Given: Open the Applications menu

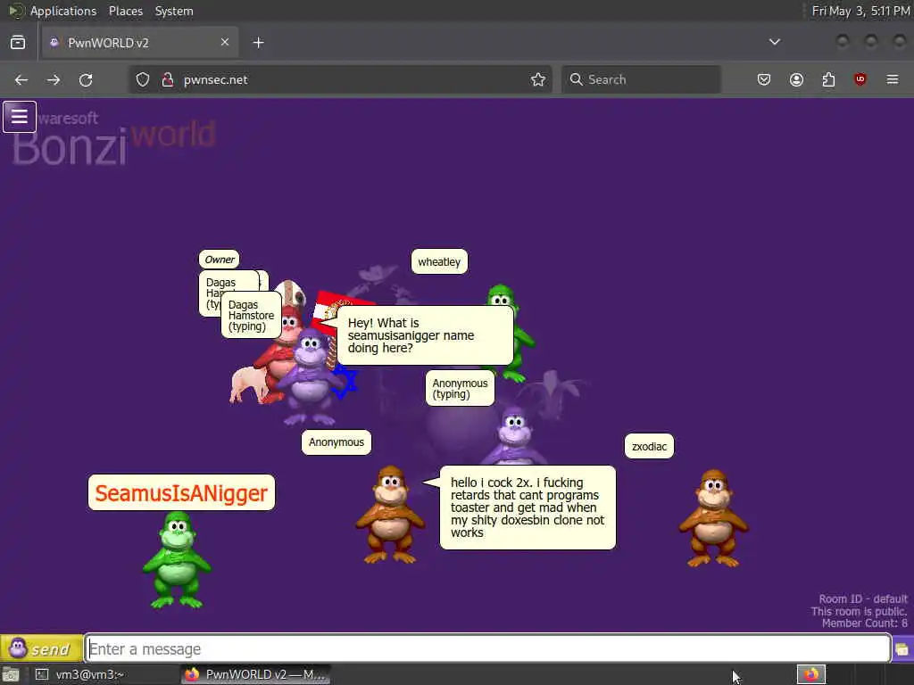Looking at the screenshot, I should pos(63,11).
